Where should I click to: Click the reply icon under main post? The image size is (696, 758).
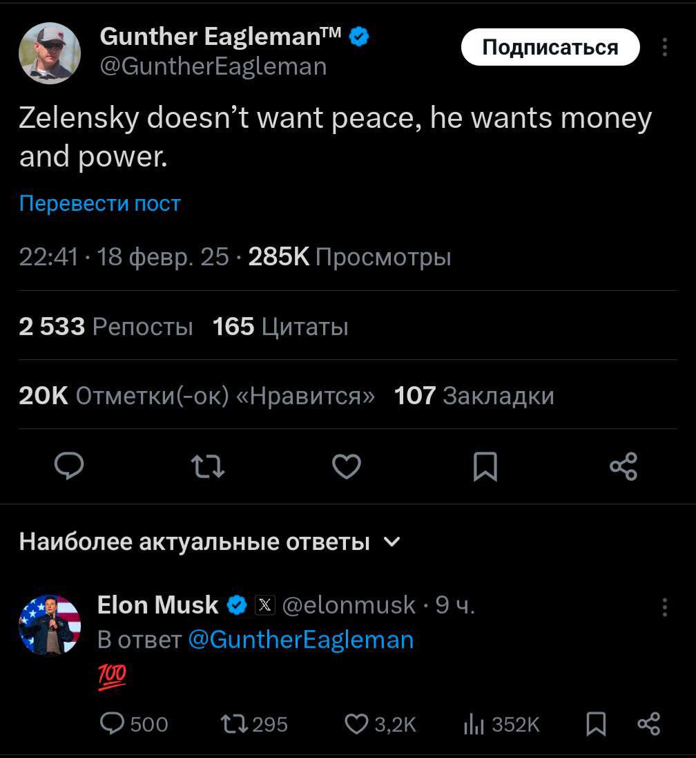(69, 466)
